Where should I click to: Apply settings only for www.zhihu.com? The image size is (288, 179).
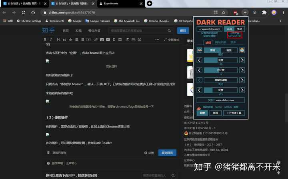pyautogui.click(x=220, y=100)
